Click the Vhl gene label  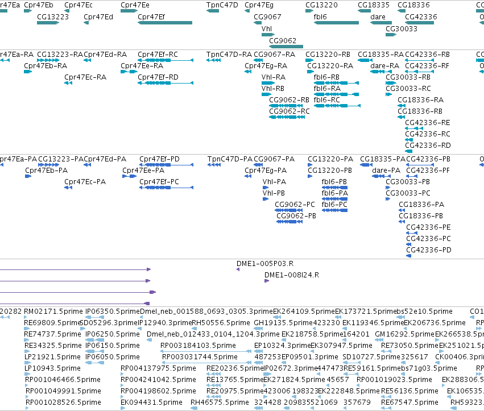click(x=267, y=28)
